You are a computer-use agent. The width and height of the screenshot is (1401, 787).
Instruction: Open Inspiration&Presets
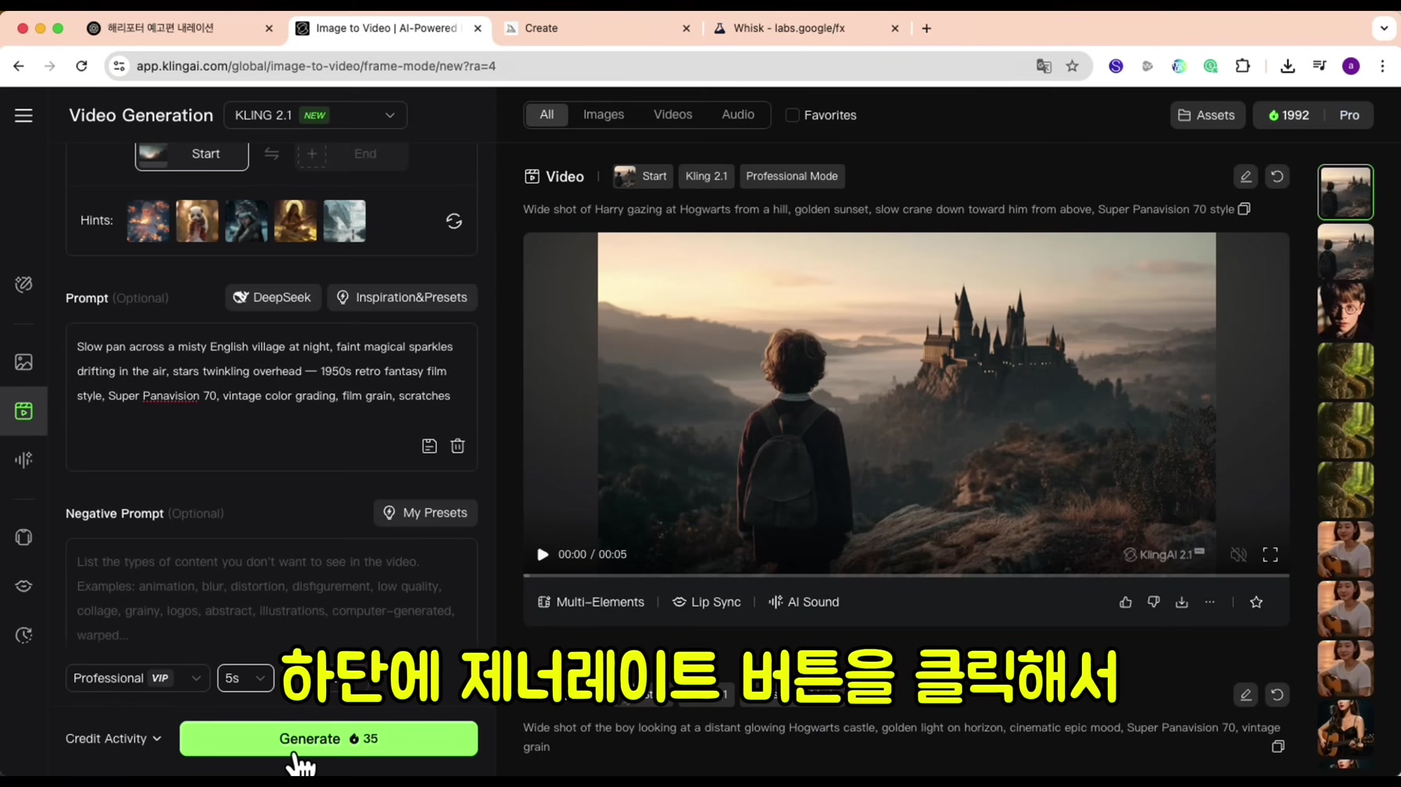(x=402, y=297)
